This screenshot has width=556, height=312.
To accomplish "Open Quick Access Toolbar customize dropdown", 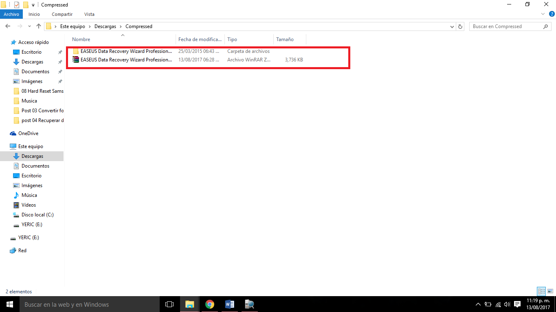I will (33, 5).
